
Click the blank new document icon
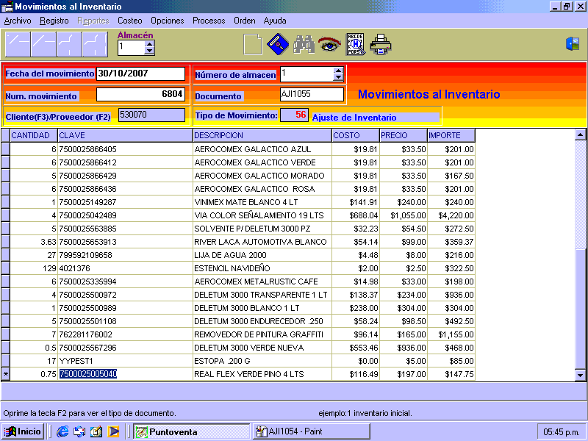click(x=252, y=45)
